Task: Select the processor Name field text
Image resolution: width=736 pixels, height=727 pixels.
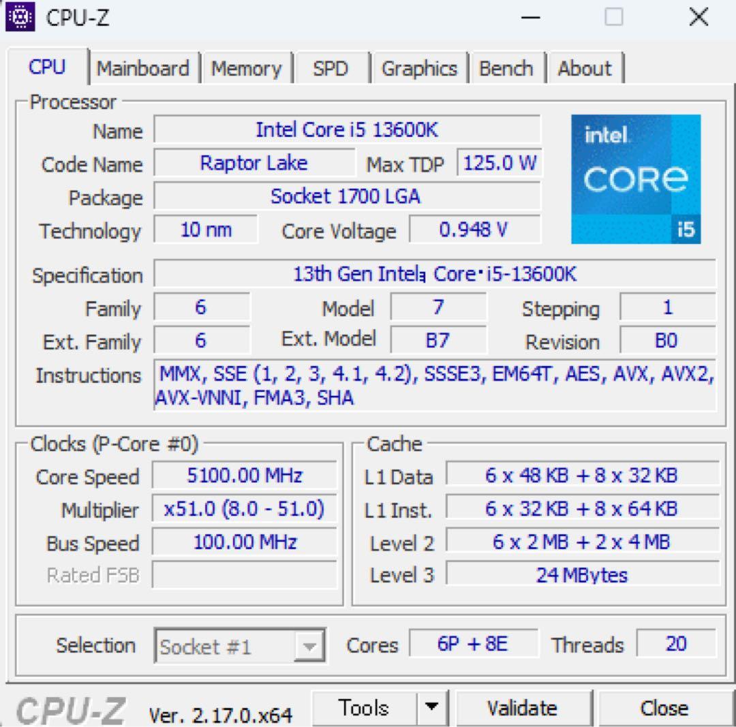Action: click(x=348, y=129)
